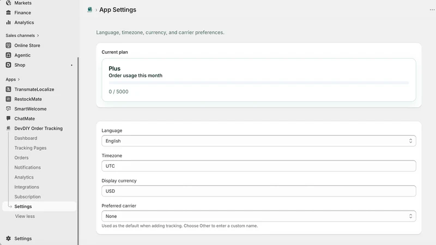Expand the Sales channels section
Viewport: 436px width, 245px height.
click(x=22, y=35)
